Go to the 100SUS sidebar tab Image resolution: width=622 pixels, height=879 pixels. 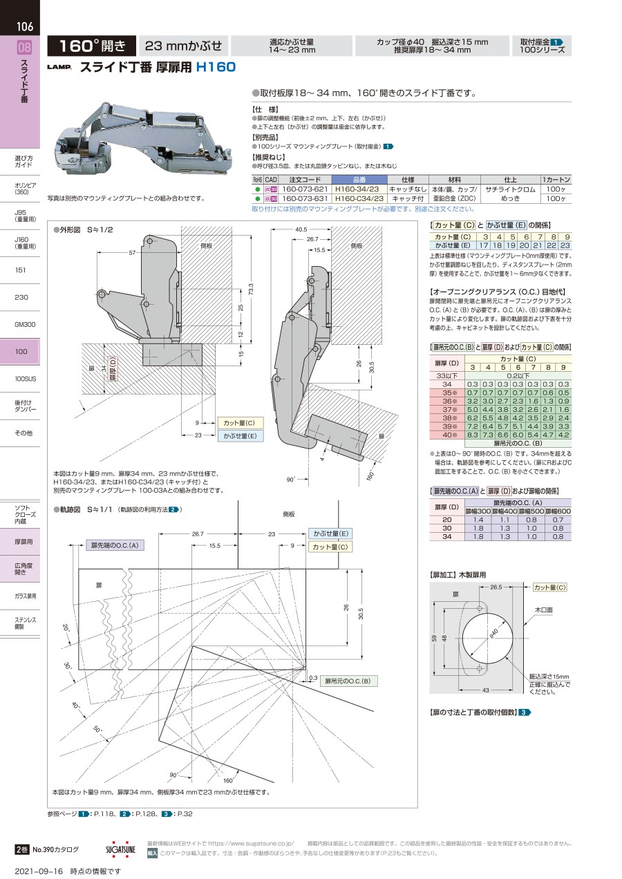[x=23, y=379]
